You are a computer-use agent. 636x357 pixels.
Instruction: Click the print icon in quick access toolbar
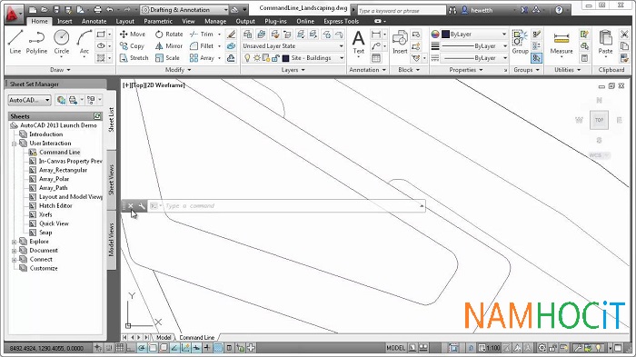[97, 9]
